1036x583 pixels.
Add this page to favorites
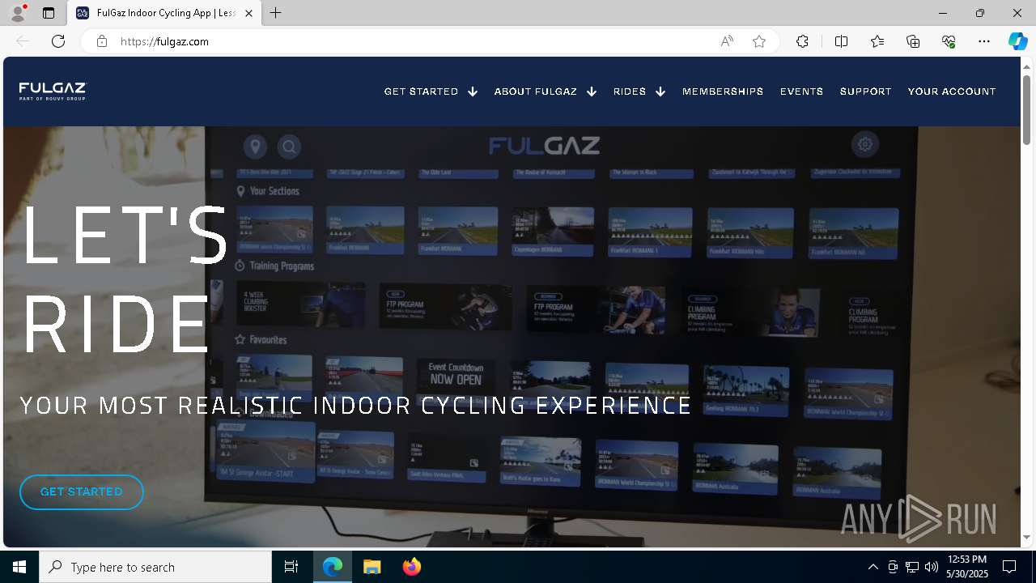(759, 41)
